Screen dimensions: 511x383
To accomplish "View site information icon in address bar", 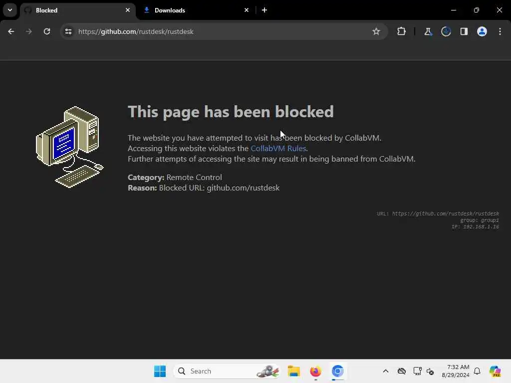I will point(68,31).
